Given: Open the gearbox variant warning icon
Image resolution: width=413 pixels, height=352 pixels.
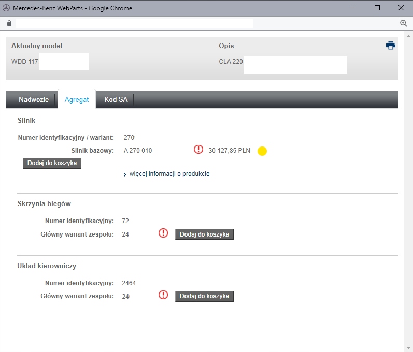Looking at the screenshot, I should 163,233.
